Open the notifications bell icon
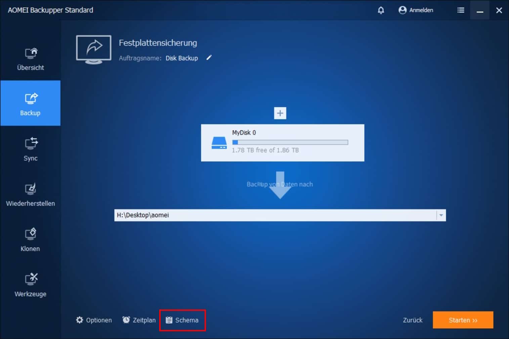 [381, 10]
